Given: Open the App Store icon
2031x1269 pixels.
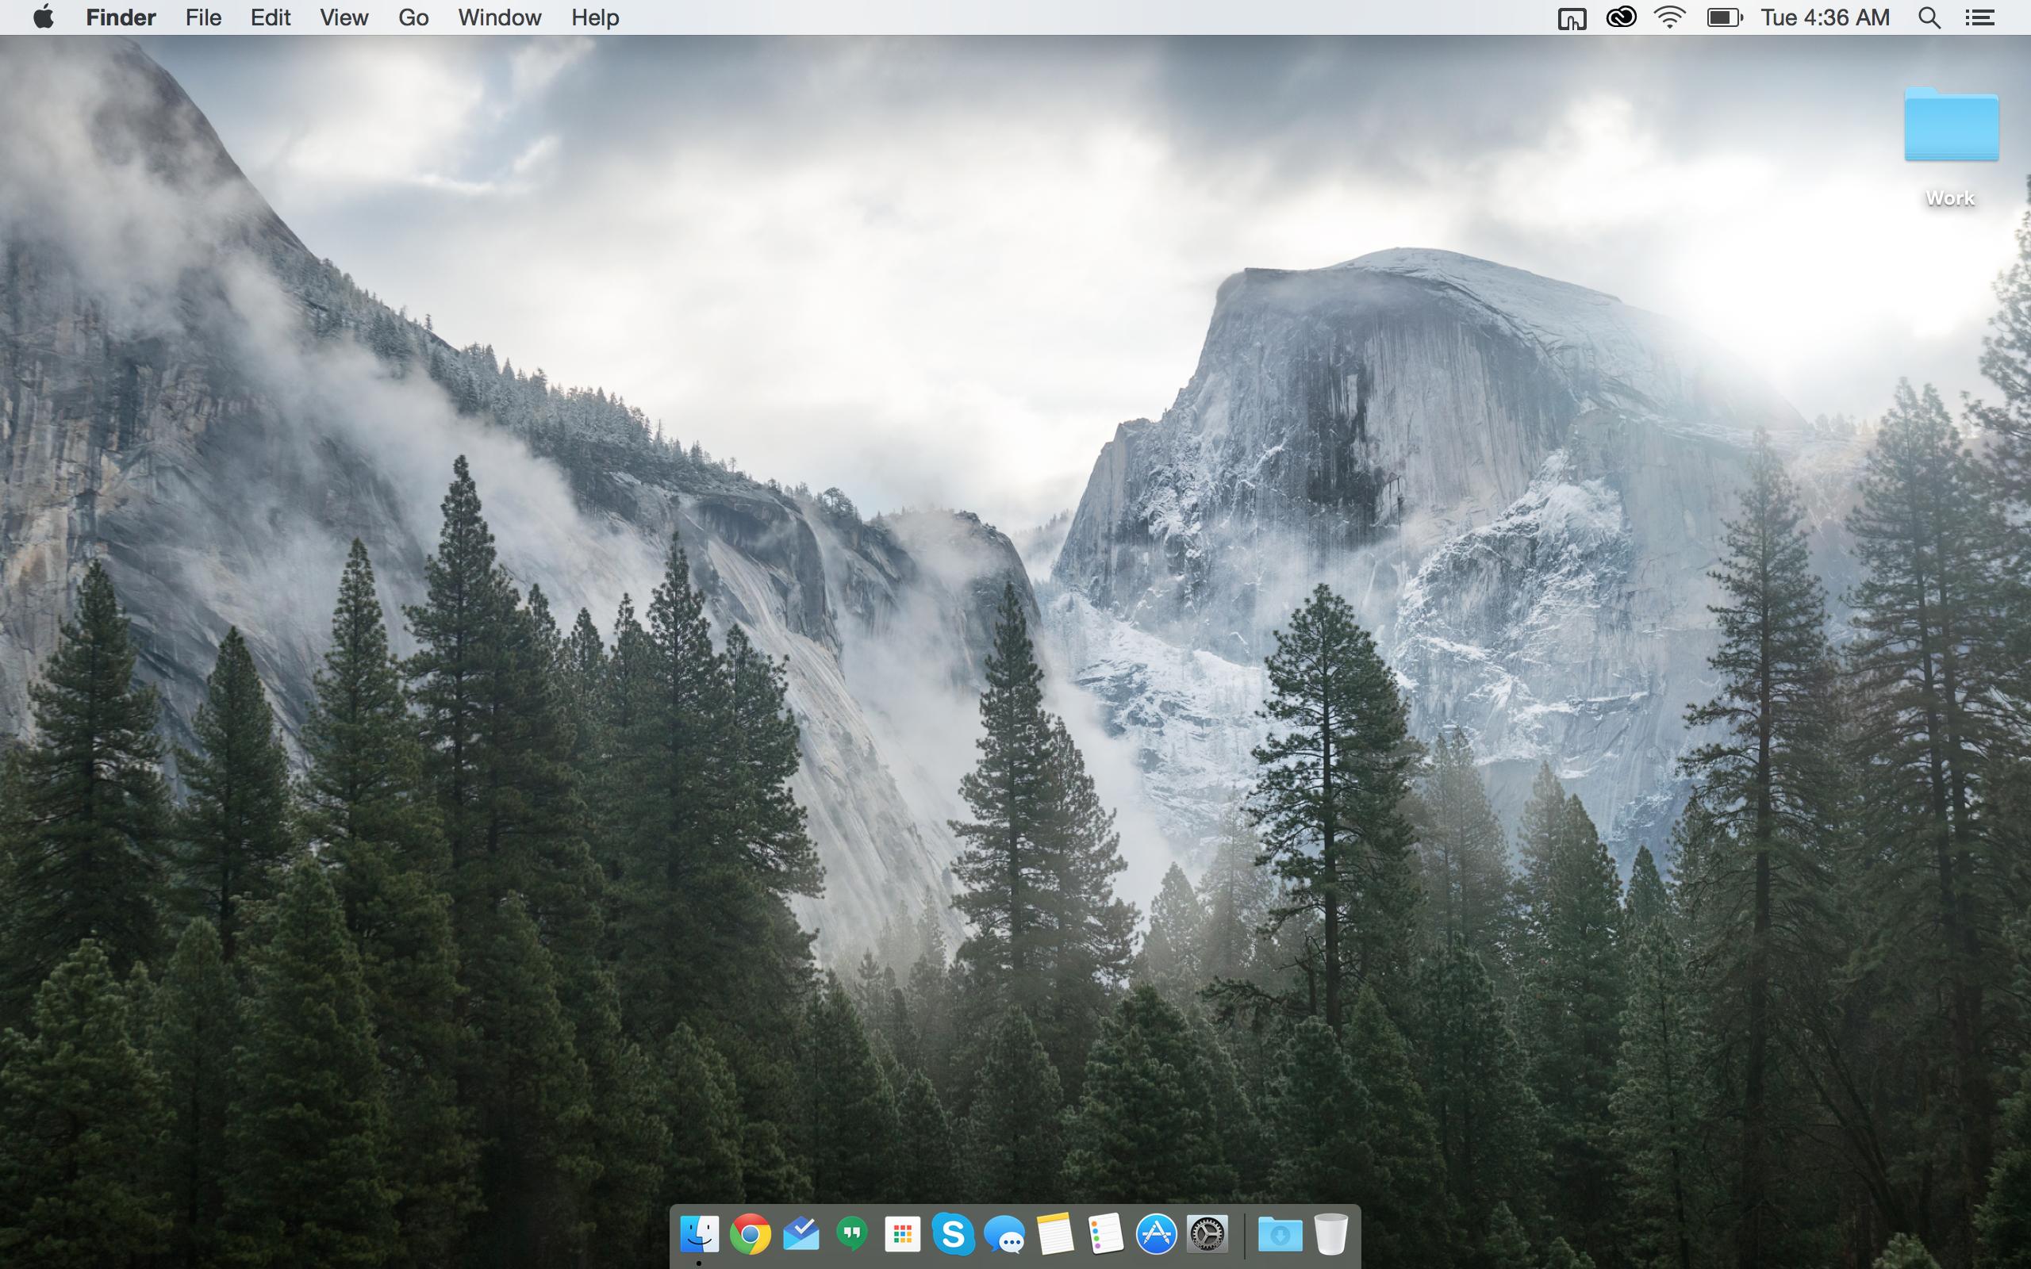Looking at the screenshot, I should pyautogui.click(x=1156, y=1235).
